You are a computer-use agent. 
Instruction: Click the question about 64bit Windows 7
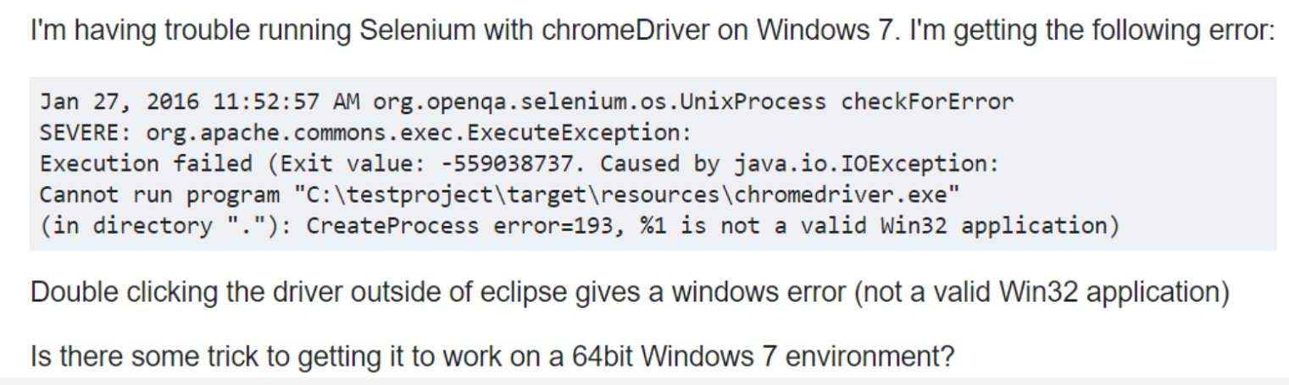pos(492,356)
